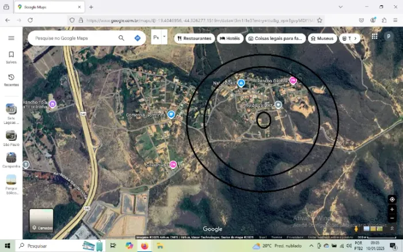Bookmark this page with the star

coord(320,20)
